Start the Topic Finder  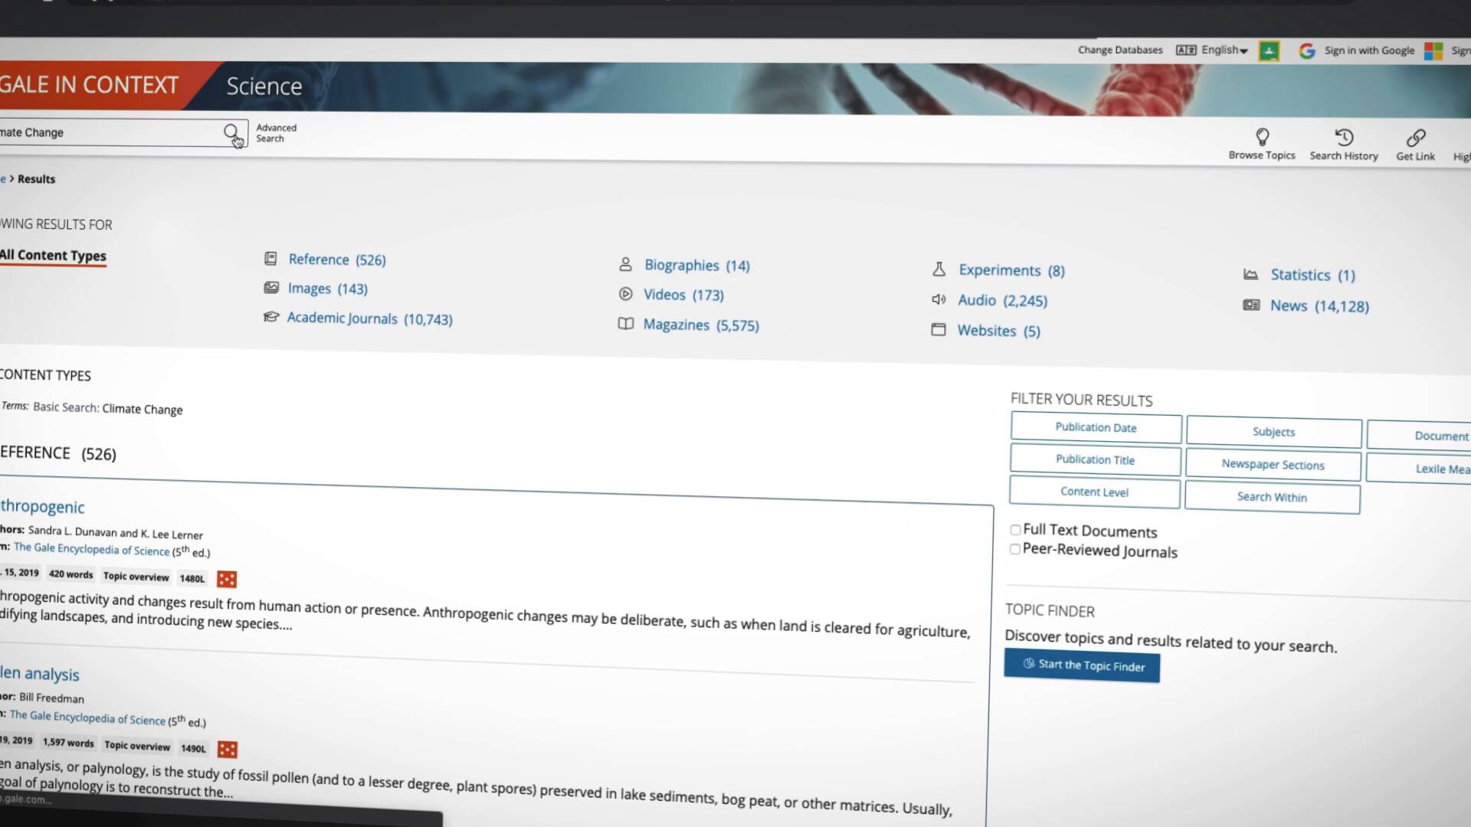[1082, 665]
